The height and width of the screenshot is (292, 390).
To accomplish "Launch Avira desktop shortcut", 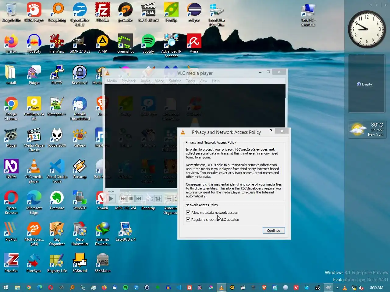I will (194, 44).
